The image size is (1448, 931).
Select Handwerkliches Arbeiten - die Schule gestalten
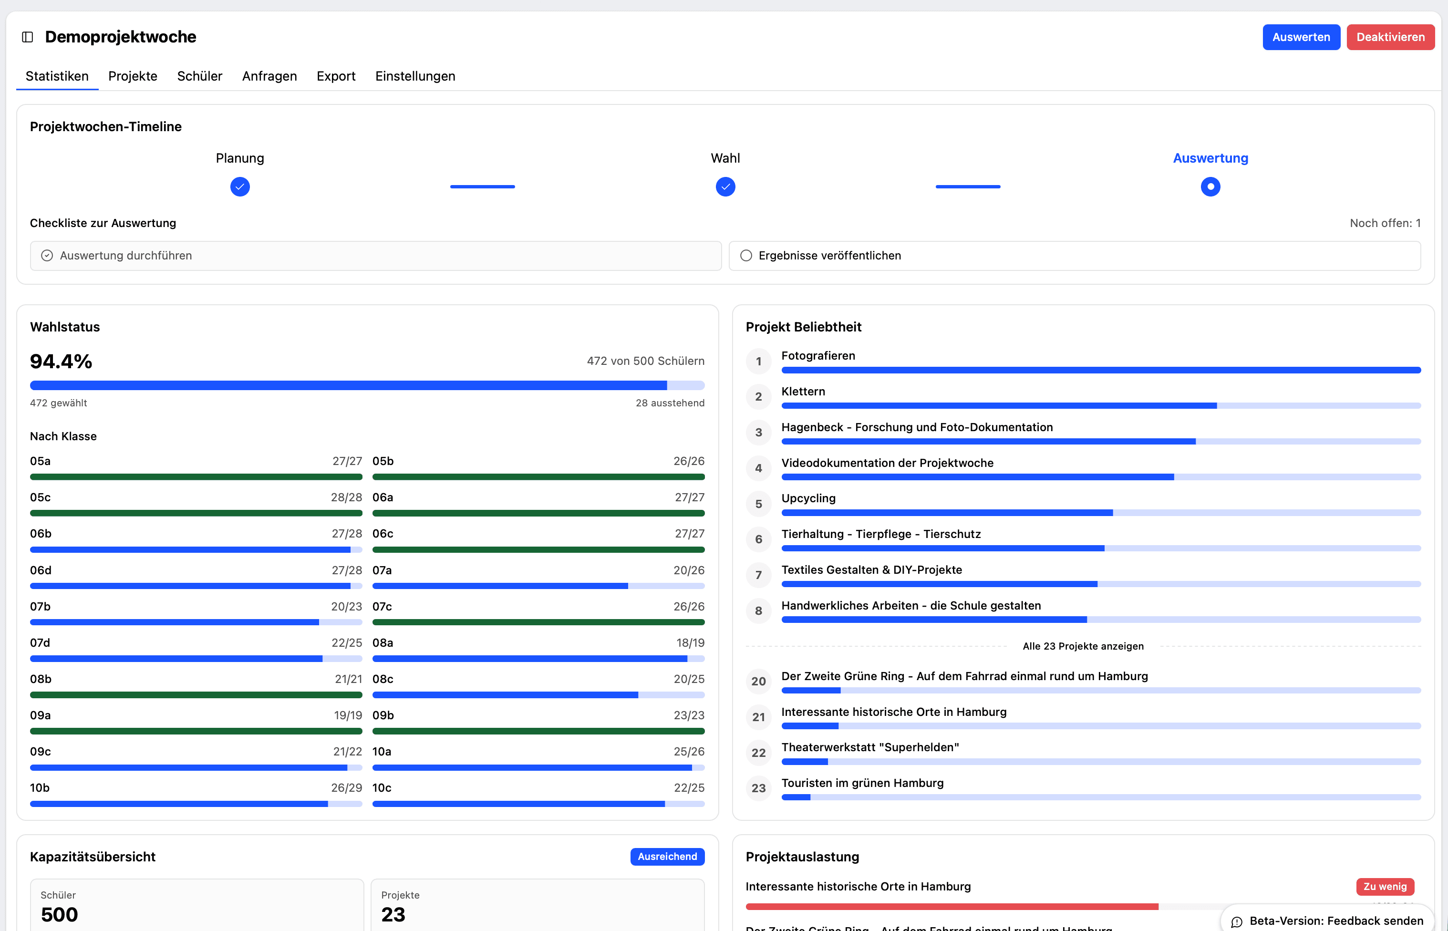[911, 606]
